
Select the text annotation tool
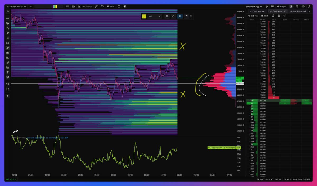coord(8,72)
